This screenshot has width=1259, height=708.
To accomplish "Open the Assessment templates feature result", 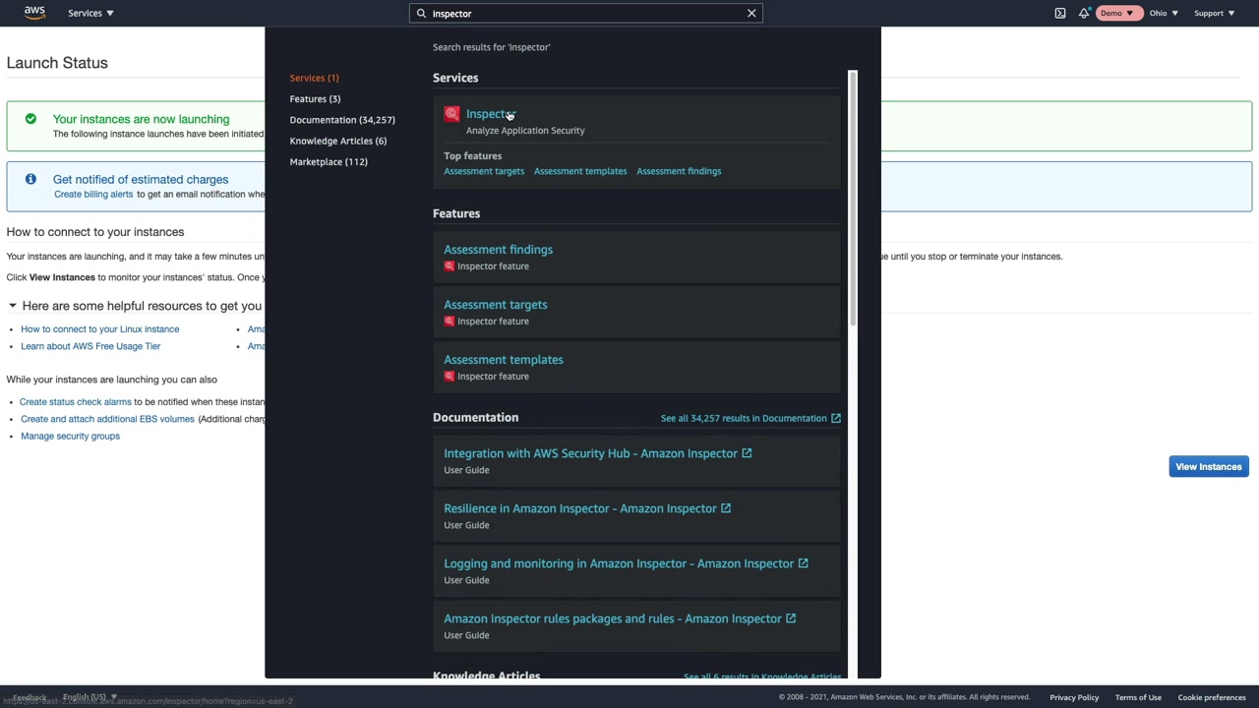I will click(503, 360).
